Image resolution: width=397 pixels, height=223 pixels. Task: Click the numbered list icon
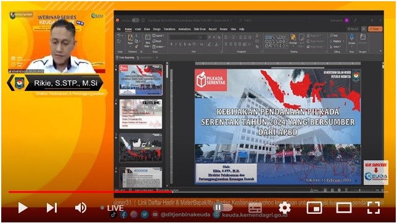tap(234, 37)
